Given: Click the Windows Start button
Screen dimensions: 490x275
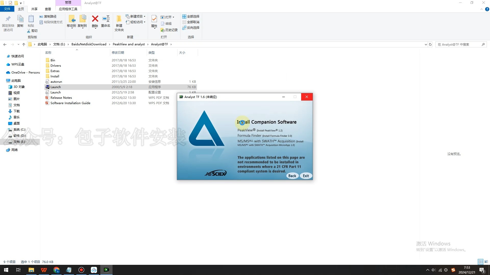Looking at the screenshot, I should (x=6, y=270).
